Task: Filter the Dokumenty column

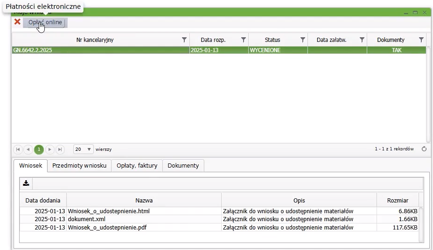Action: [421, 40]
